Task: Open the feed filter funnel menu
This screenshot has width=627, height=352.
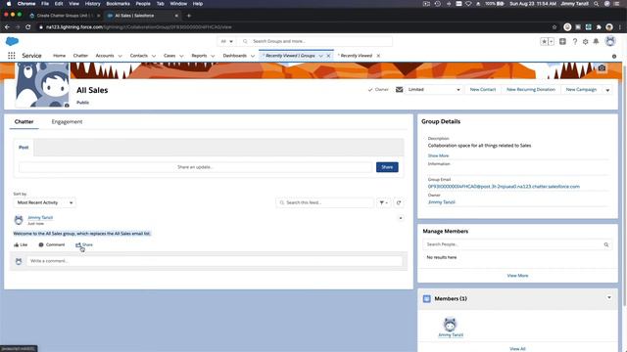Action: [x=383, y=202]
